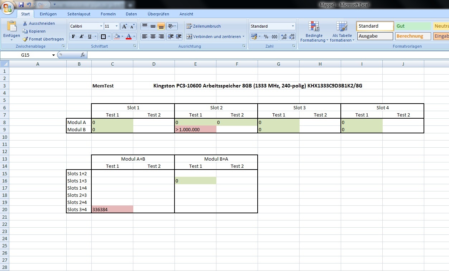Open Als Tabelle formatieren menu
Viewport: 449px width, 271px height.
click(x=342, y=32)
